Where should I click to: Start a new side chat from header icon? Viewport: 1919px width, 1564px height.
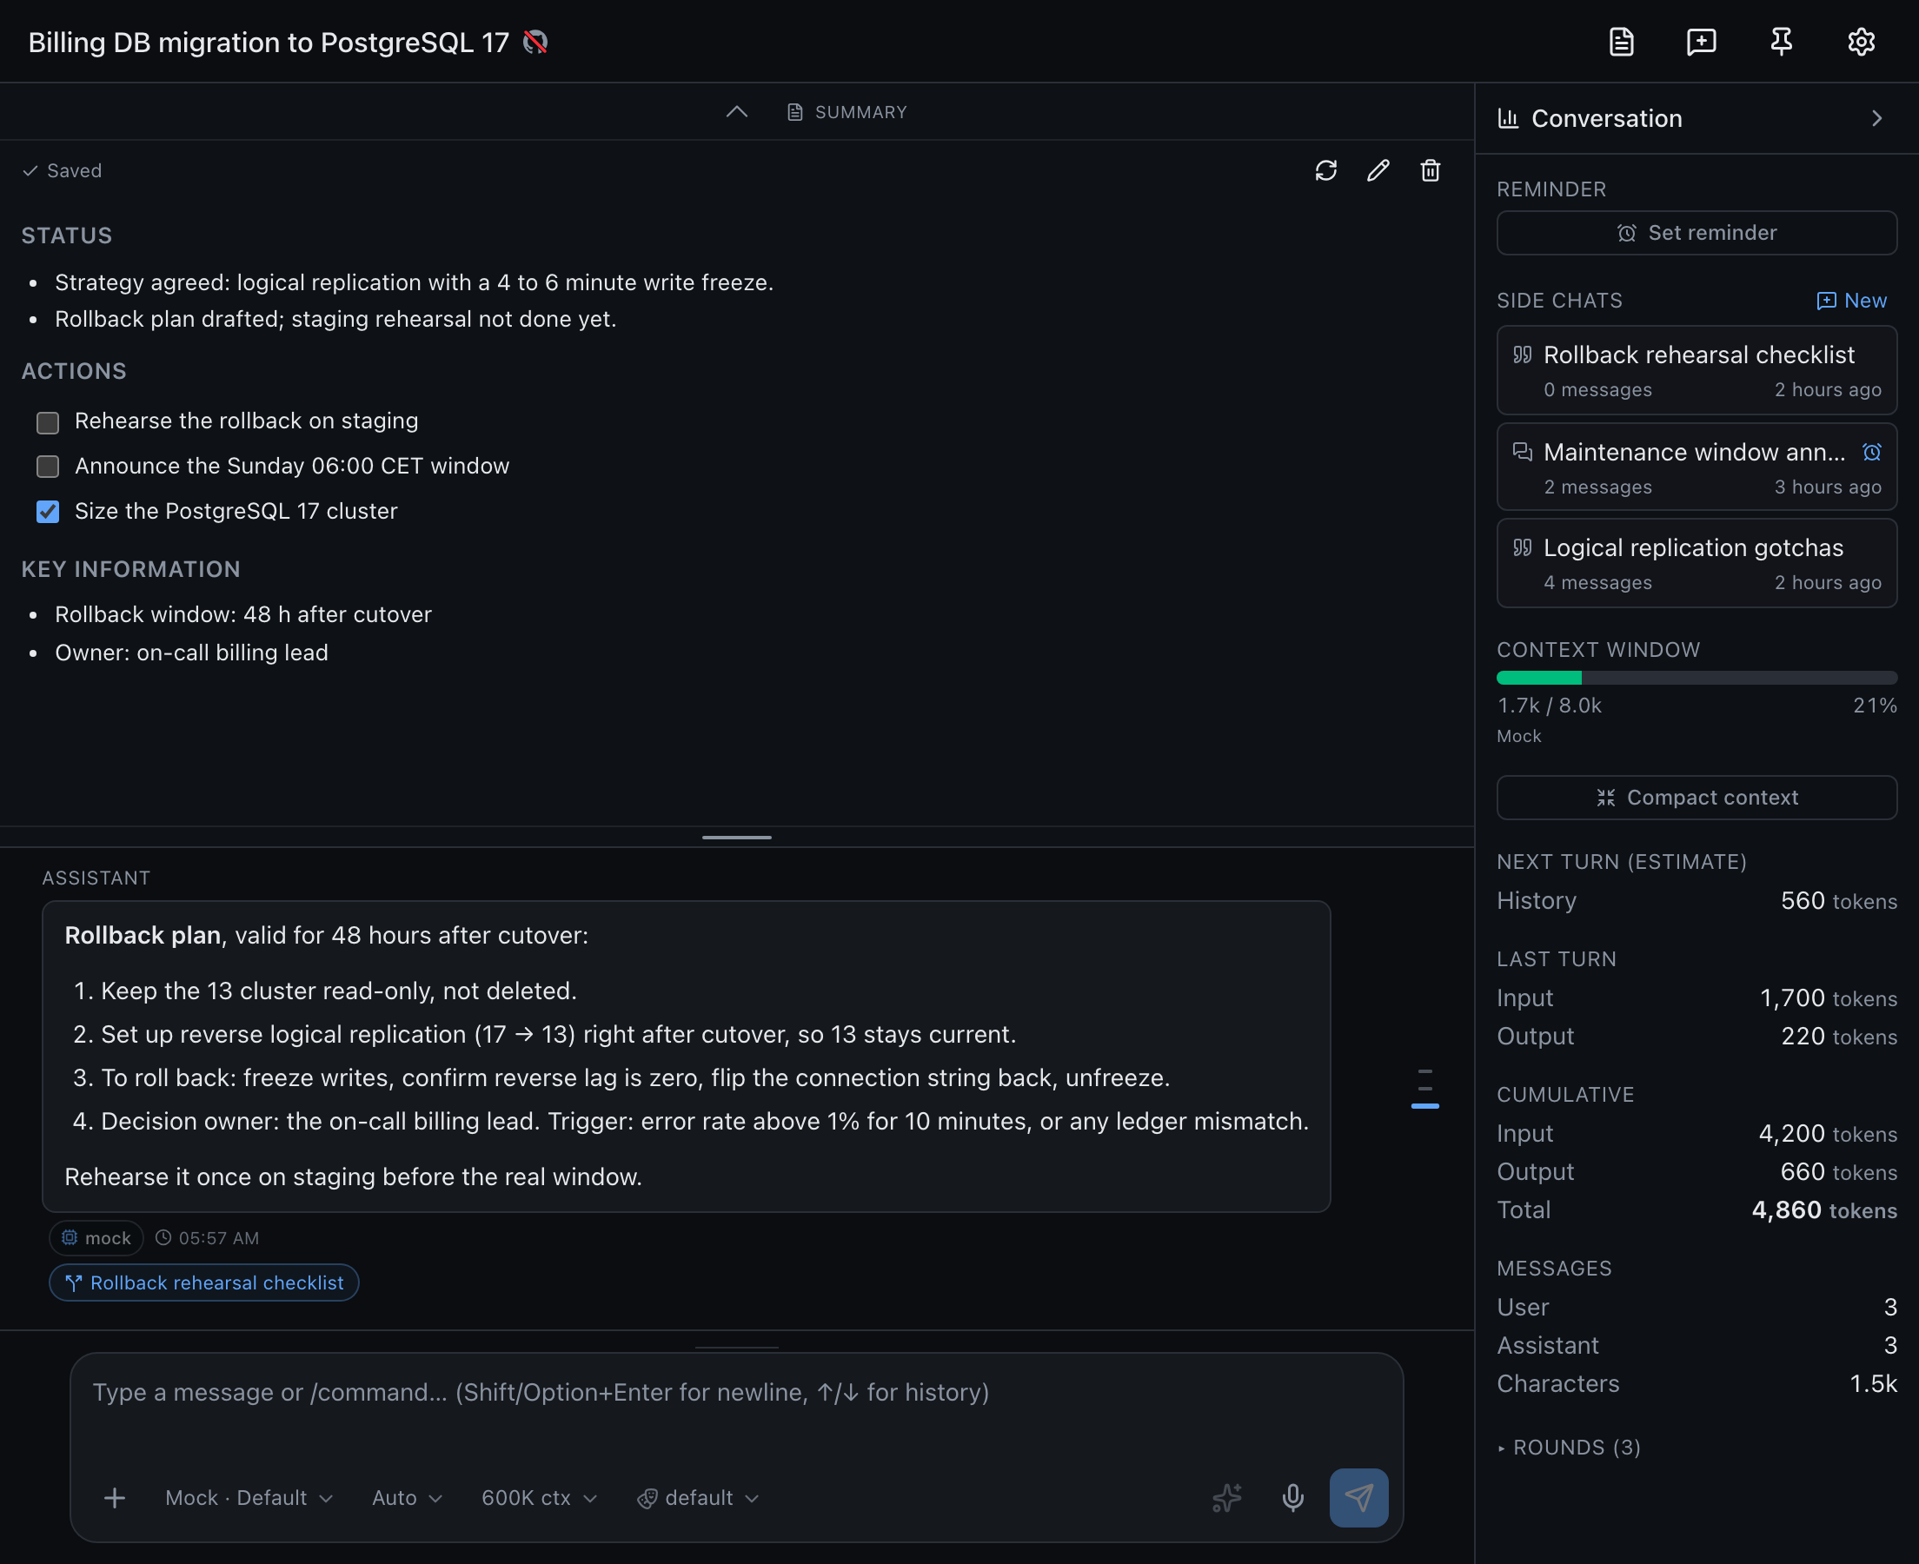[1701, 42]
